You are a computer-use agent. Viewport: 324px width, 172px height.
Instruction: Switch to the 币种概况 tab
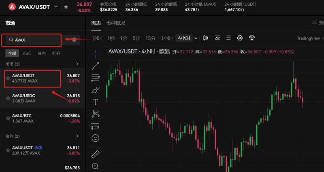[115, 23]
